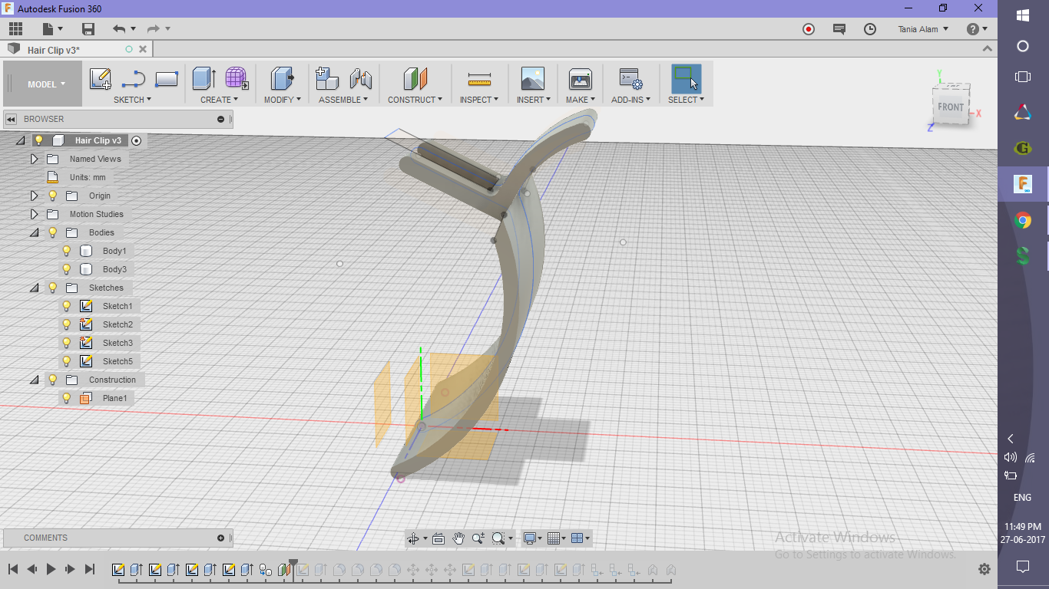This screenshot has width=1049, height=589.
Task: Toggle Body1 visibility light bulb
Action: coord(67,251)
